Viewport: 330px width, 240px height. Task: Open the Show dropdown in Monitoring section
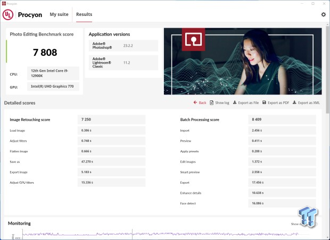pyautogui.click(x=295, y=224)
